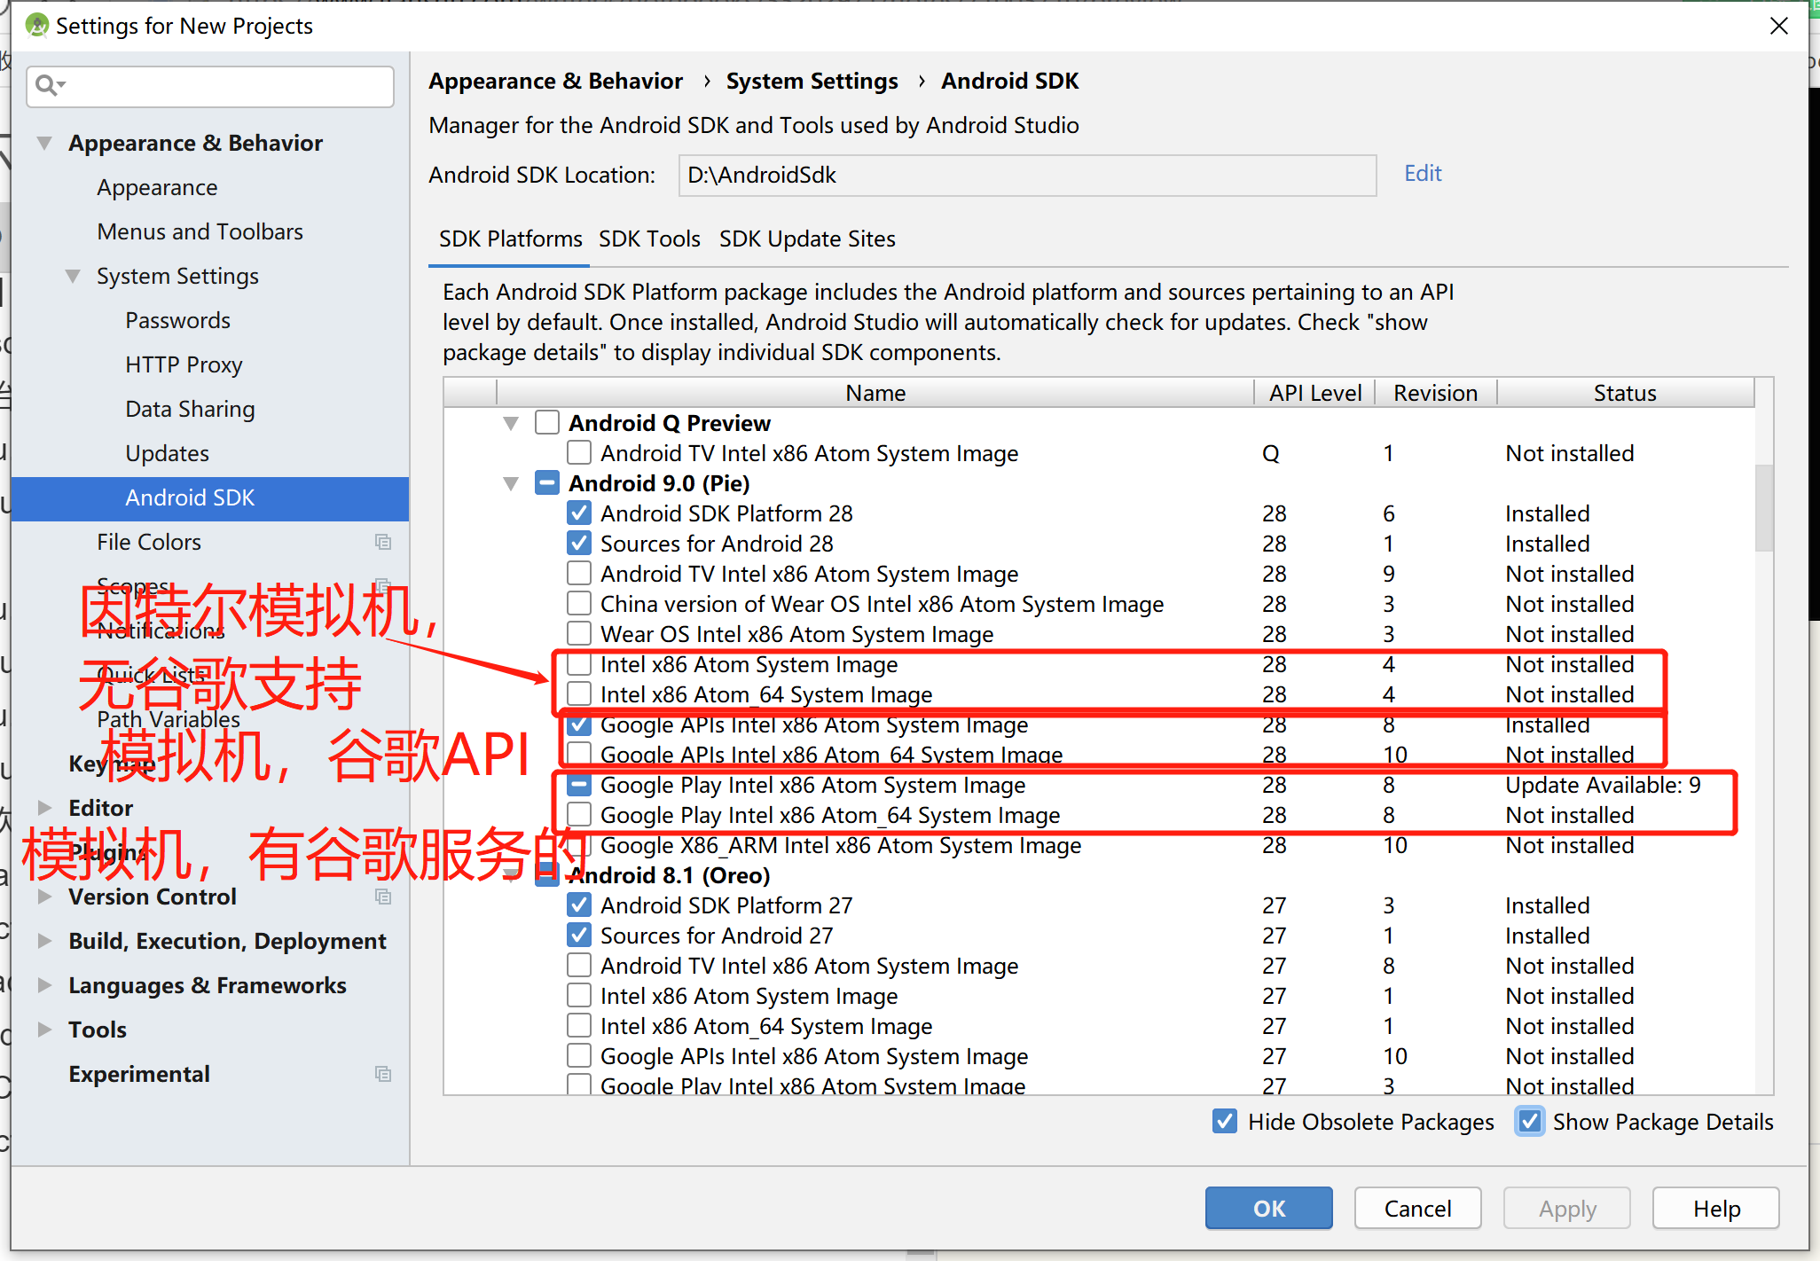Viewport: 1820px width, 1261px height.
Task: Open HTTP Proxy settings
Action: (x=184, y=364)
